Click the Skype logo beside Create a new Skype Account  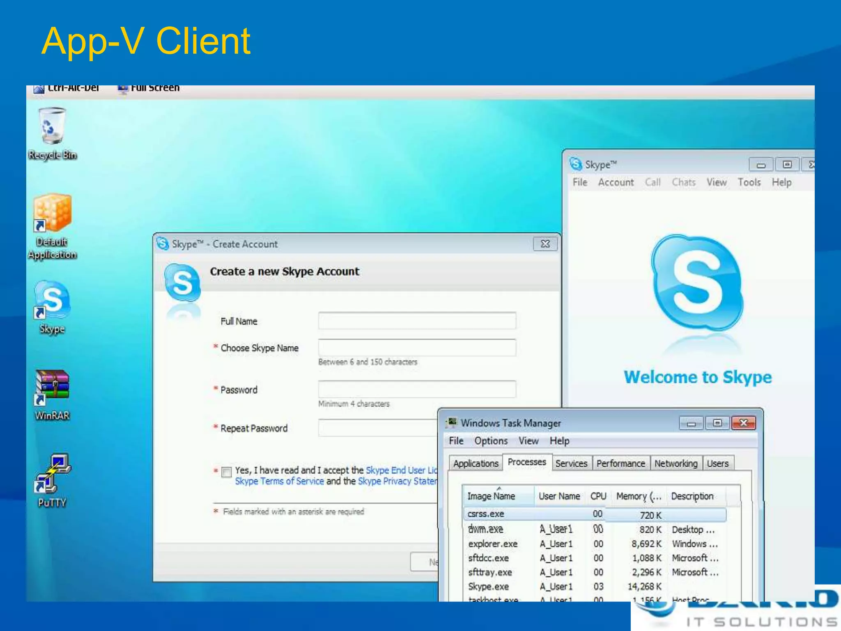(x=183, y=283)
